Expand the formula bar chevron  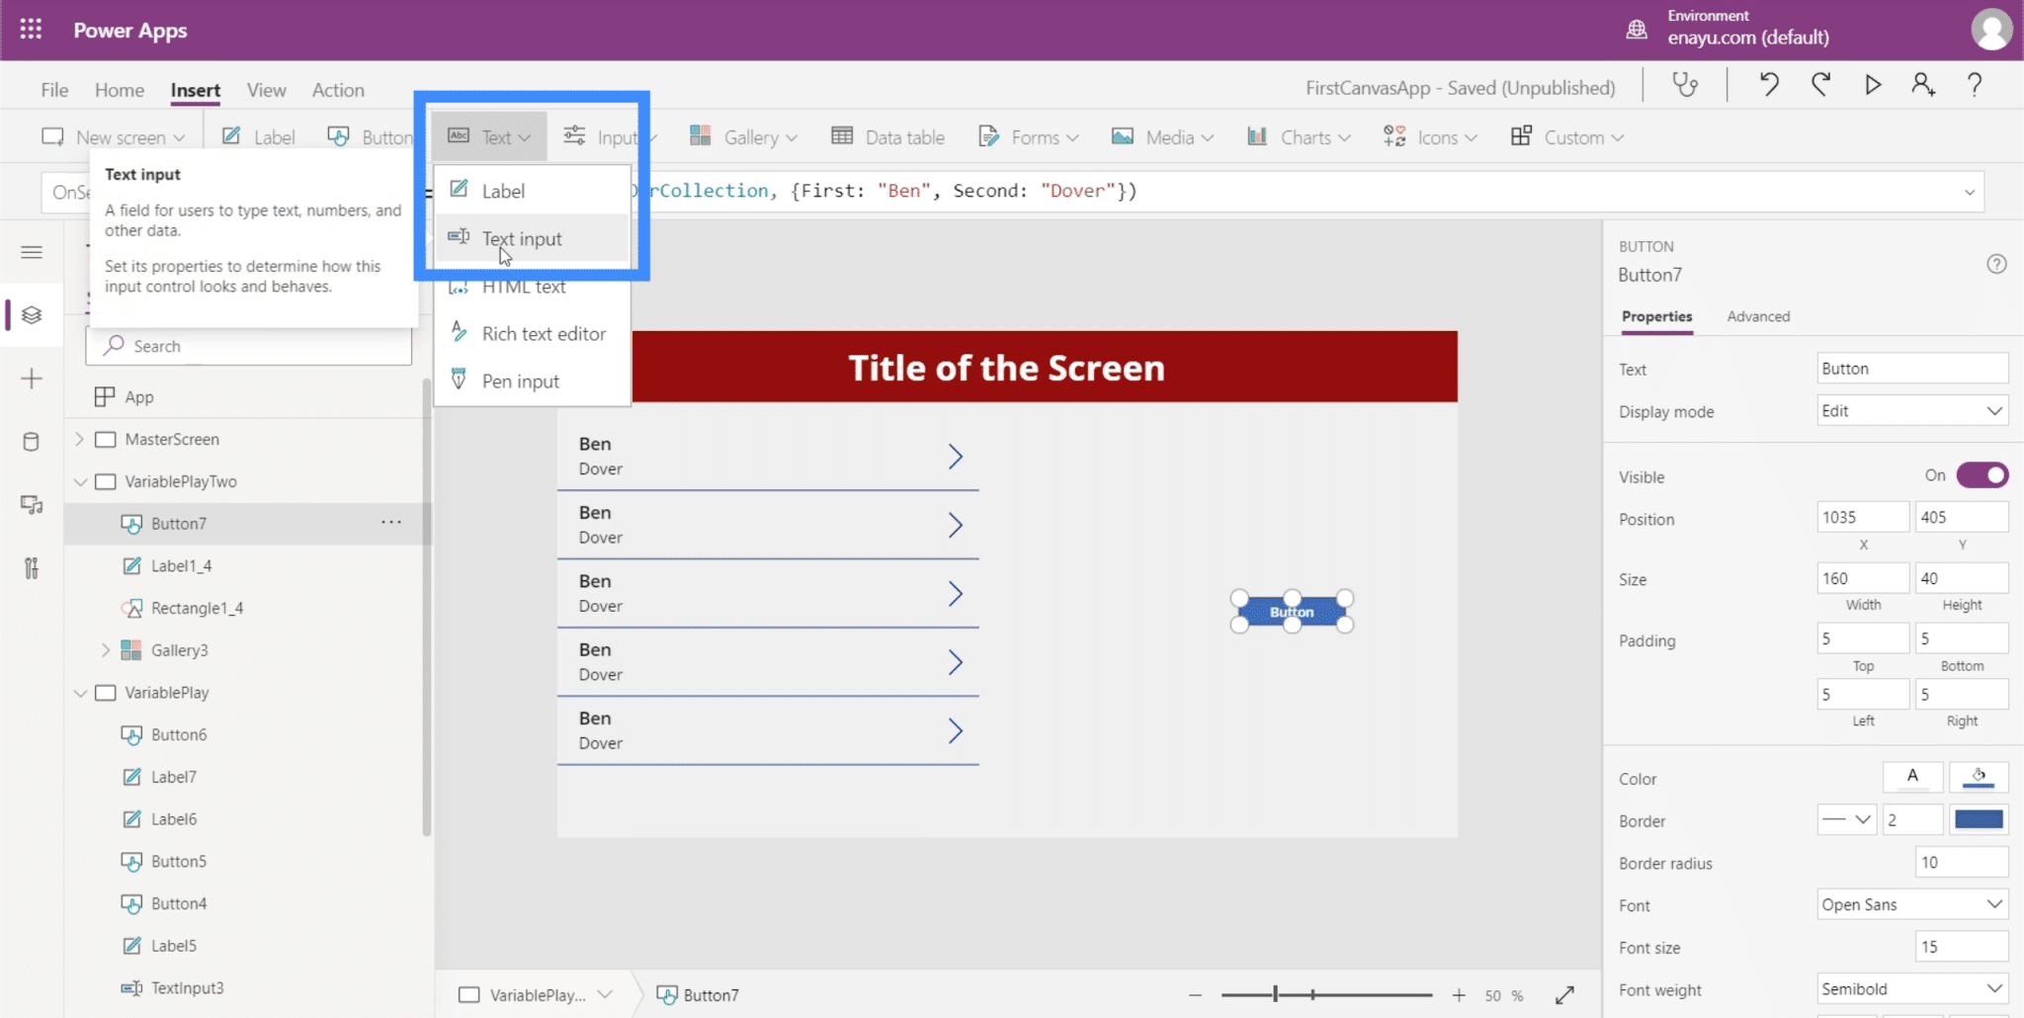1970,192
